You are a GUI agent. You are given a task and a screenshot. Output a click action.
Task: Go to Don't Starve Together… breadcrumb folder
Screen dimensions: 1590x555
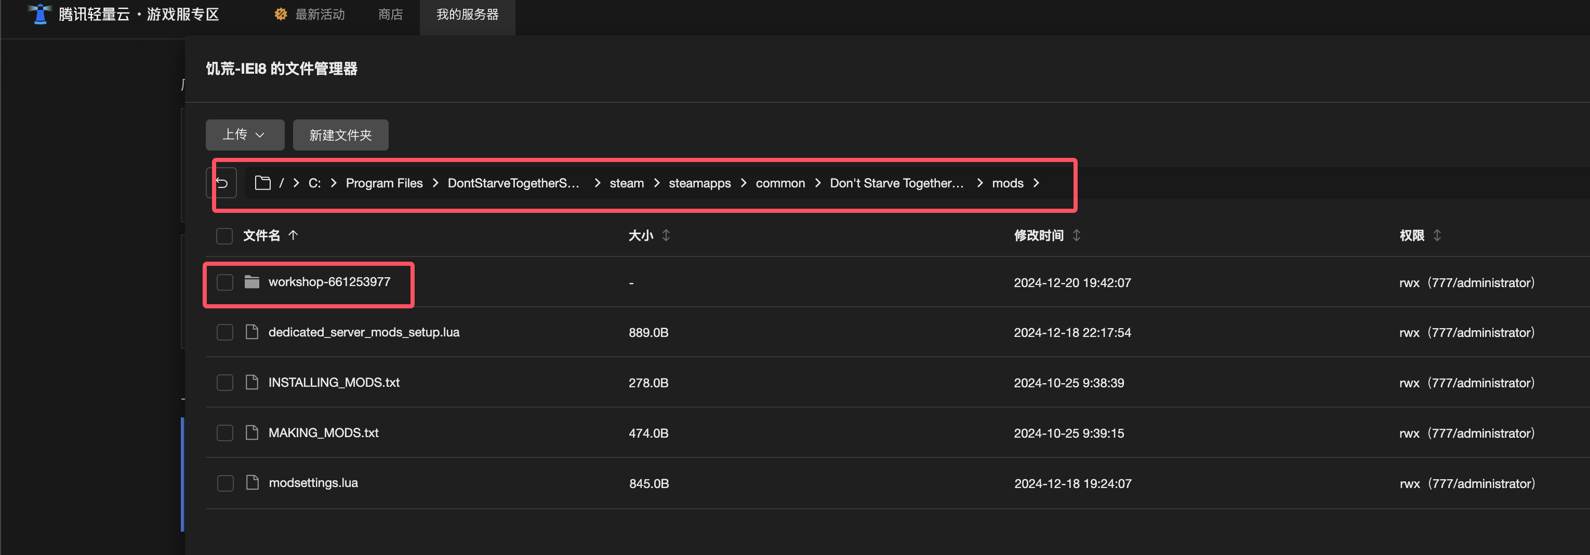896,183
